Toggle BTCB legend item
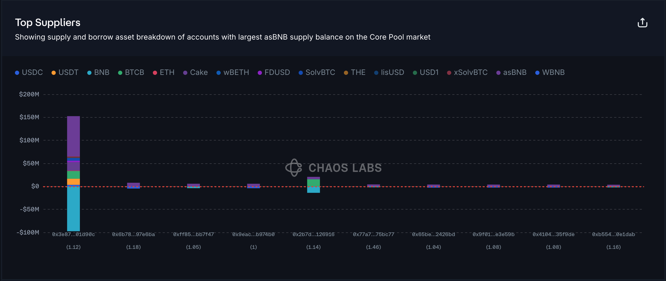 tap(131, 73)
